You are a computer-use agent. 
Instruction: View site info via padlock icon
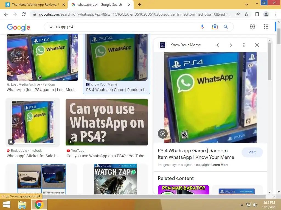pyautogui.click(x=35, y=14)
